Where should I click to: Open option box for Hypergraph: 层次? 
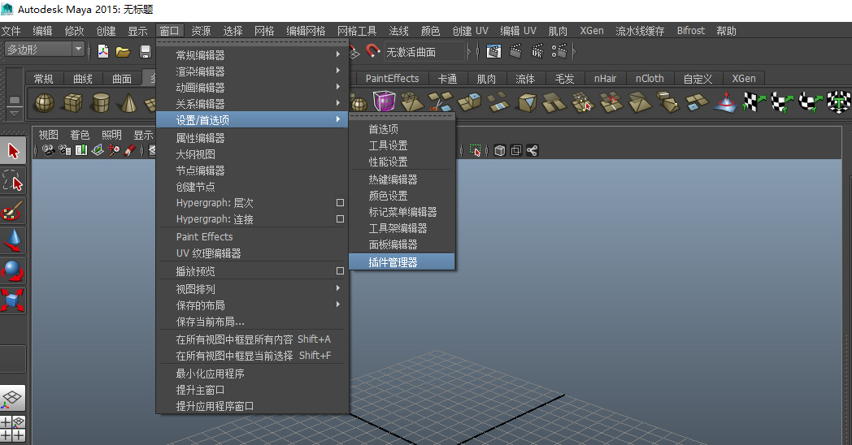tap(340, 203)
